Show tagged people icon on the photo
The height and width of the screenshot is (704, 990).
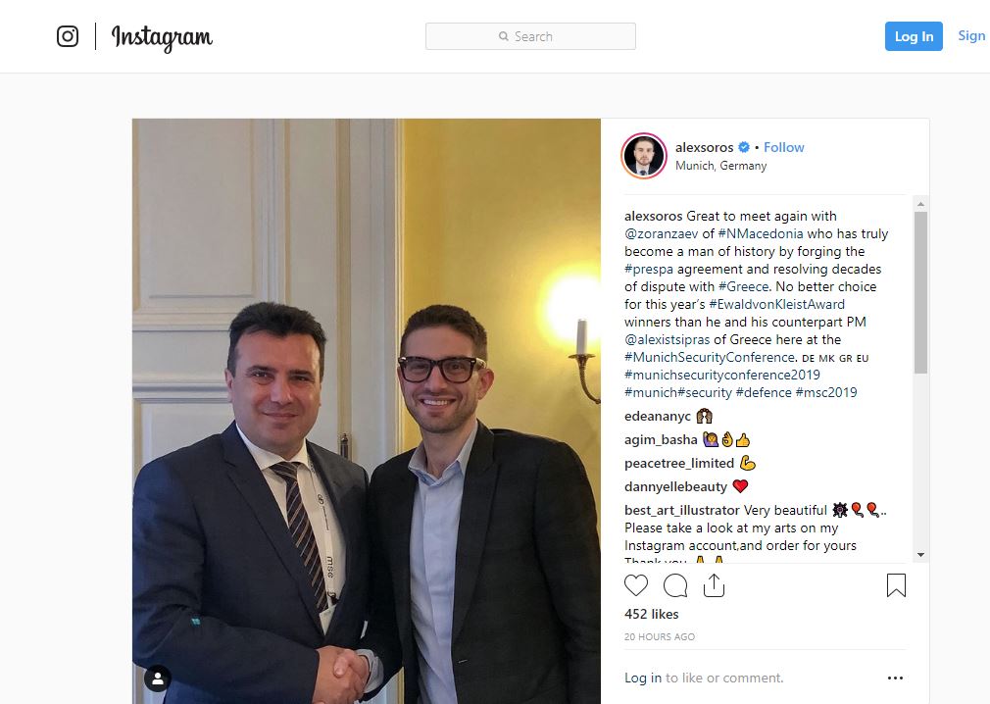click(x=158, y=679)
